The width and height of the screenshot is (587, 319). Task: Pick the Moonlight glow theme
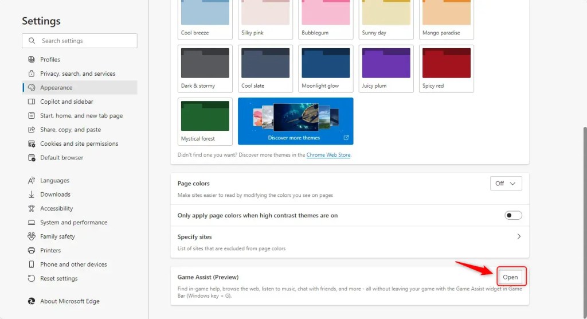click(x=326, y=69)
